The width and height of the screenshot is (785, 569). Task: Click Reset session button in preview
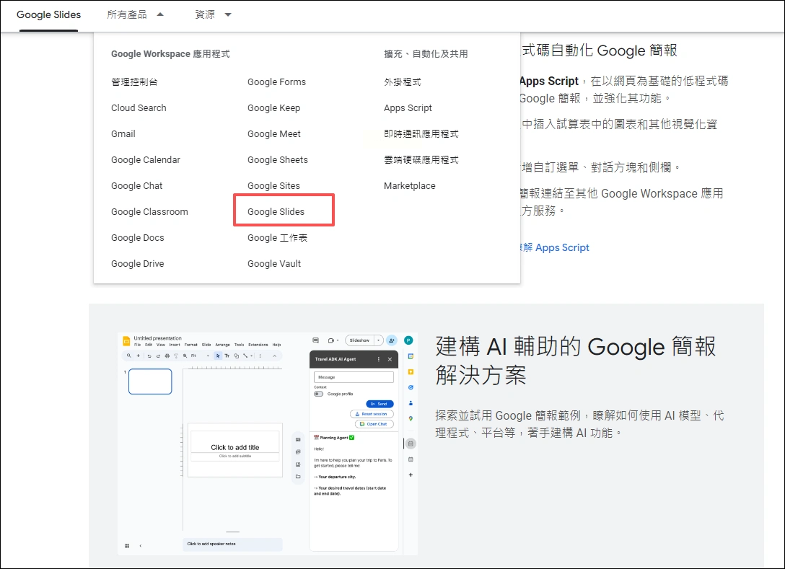(x=372, y=414)
